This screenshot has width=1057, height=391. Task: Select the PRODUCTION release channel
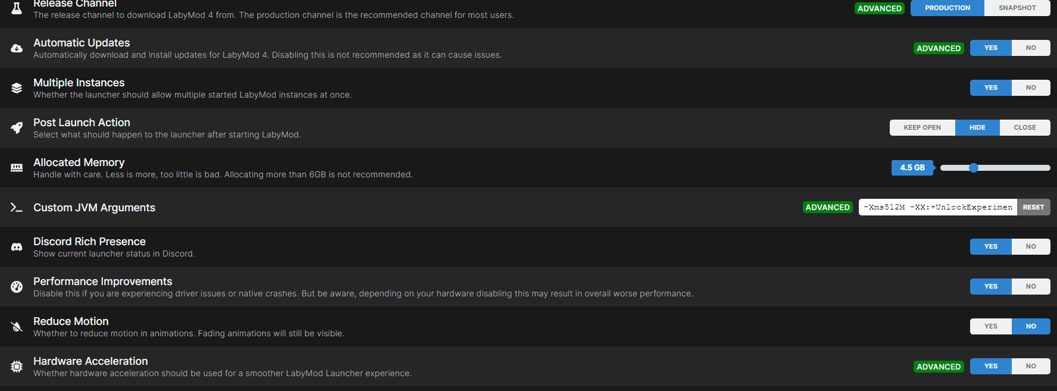(x=947, y=8)
